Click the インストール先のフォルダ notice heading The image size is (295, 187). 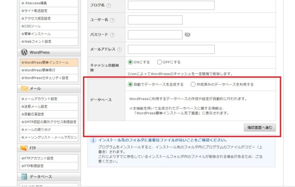click(163, 140)
